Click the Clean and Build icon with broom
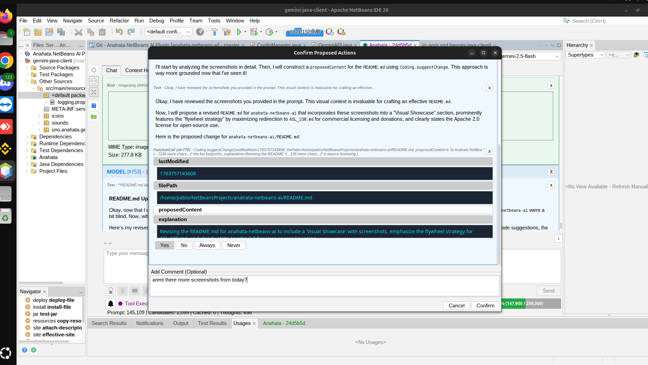648x365 pixels. coord(227,32)
